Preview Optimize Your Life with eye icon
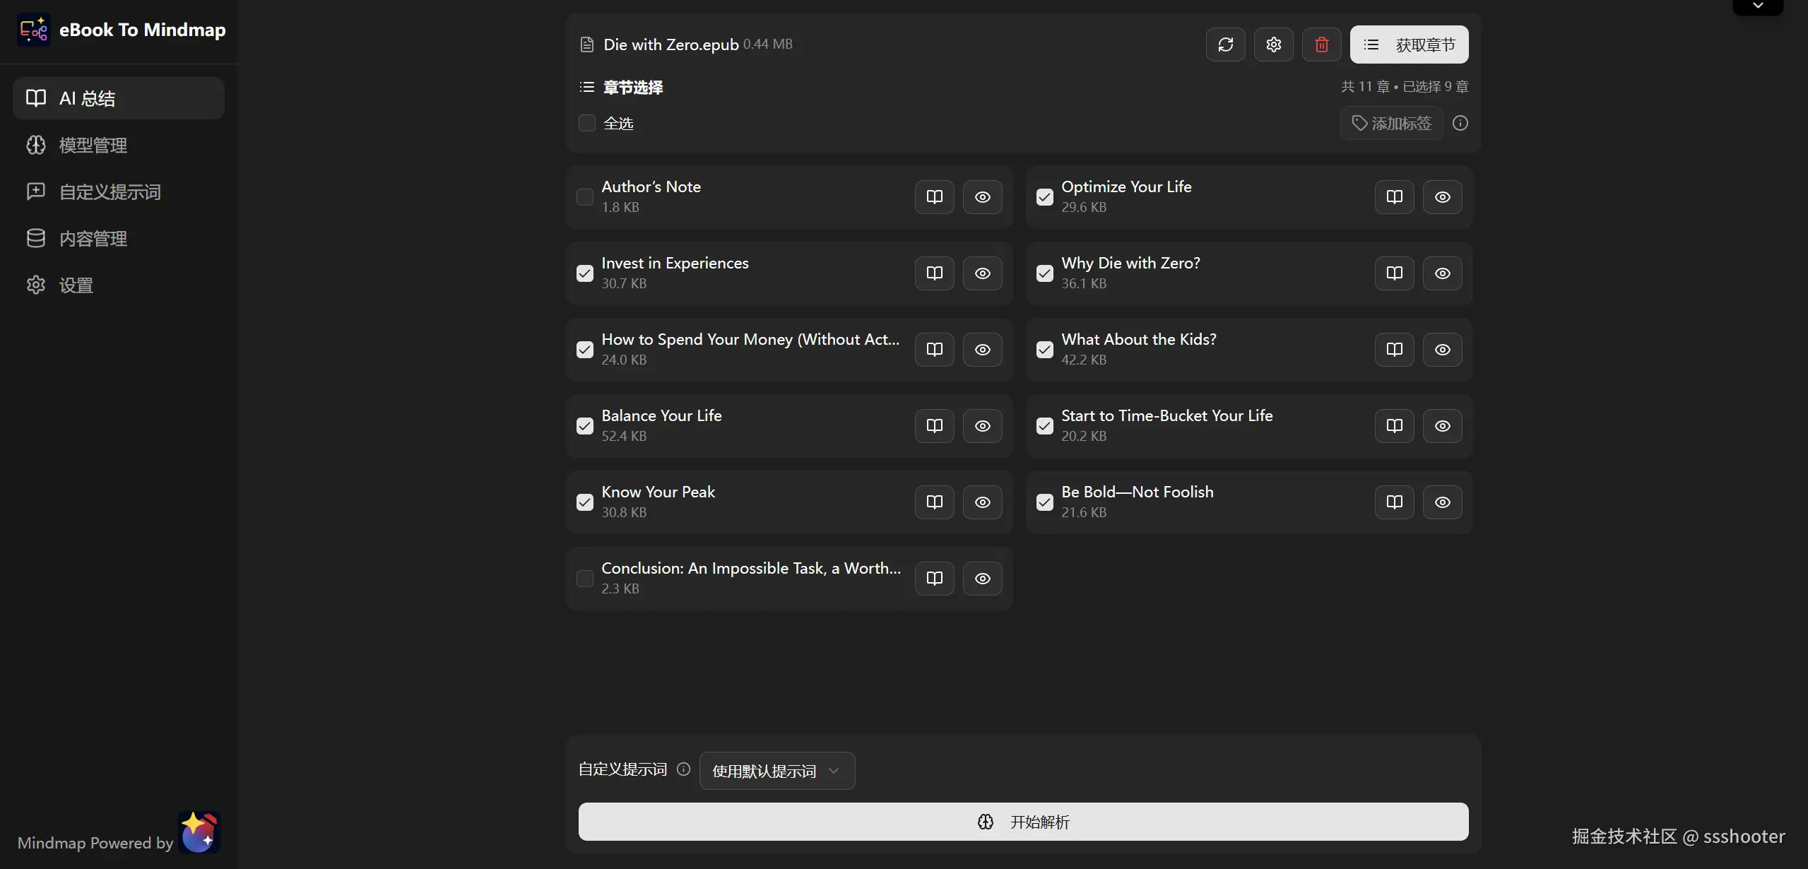1808x869 pixels. 1442,197
